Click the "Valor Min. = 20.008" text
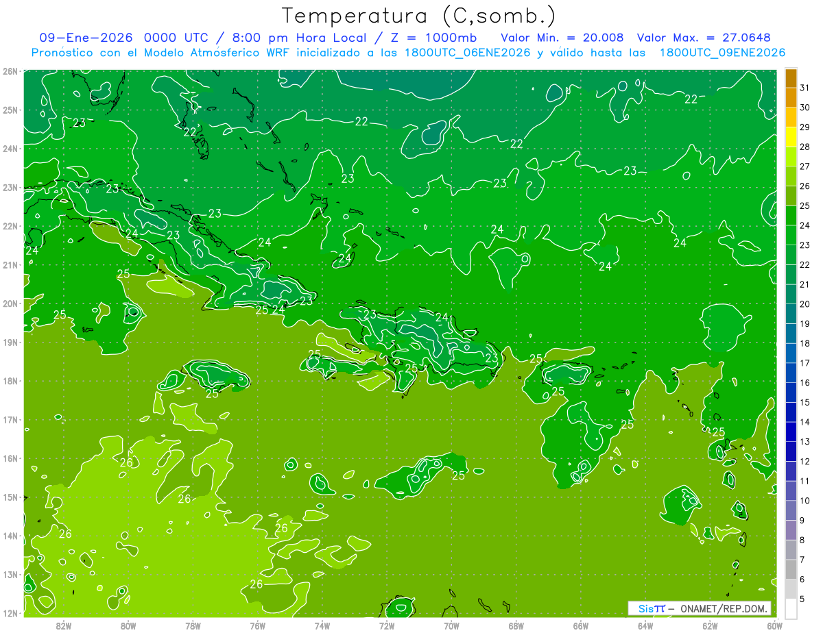 (562, 38)
